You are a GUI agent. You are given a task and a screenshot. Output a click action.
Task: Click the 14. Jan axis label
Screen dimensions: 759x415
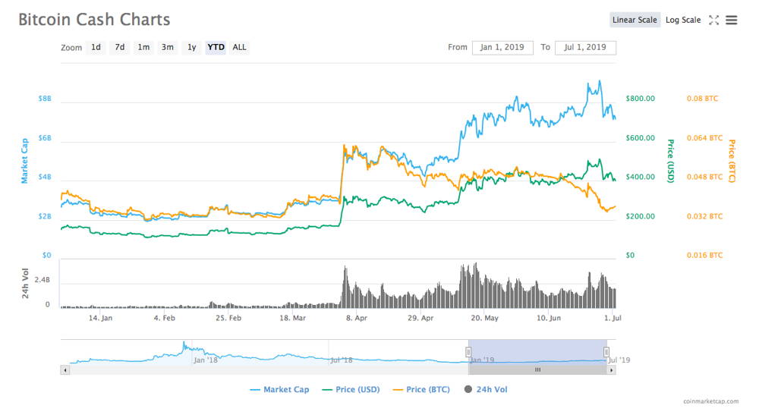[100, 318]
